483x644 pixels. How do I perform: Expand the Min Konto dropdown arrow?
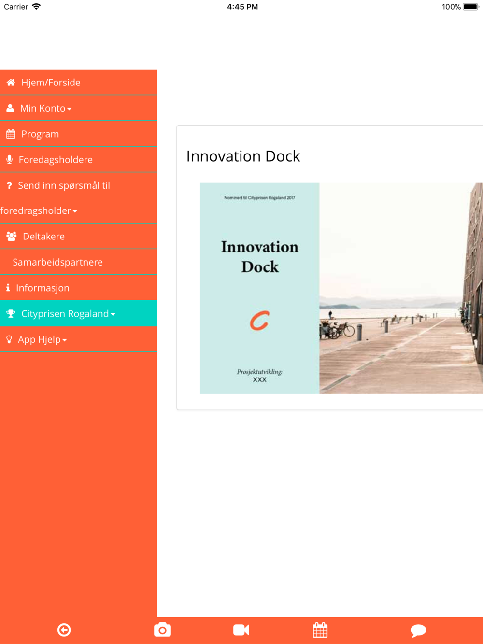coord(70,109)
